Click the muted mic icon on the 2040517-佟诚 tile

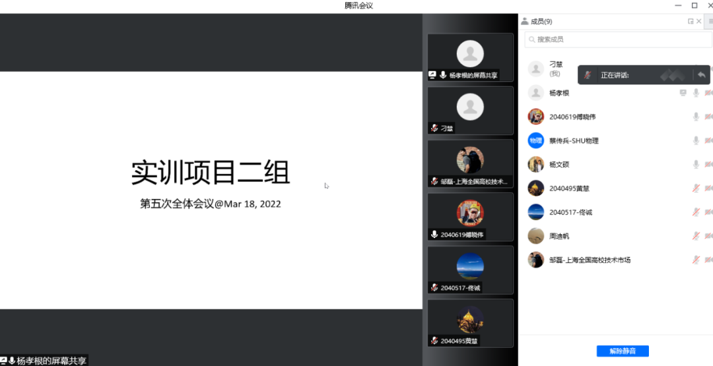pos(434,288)
